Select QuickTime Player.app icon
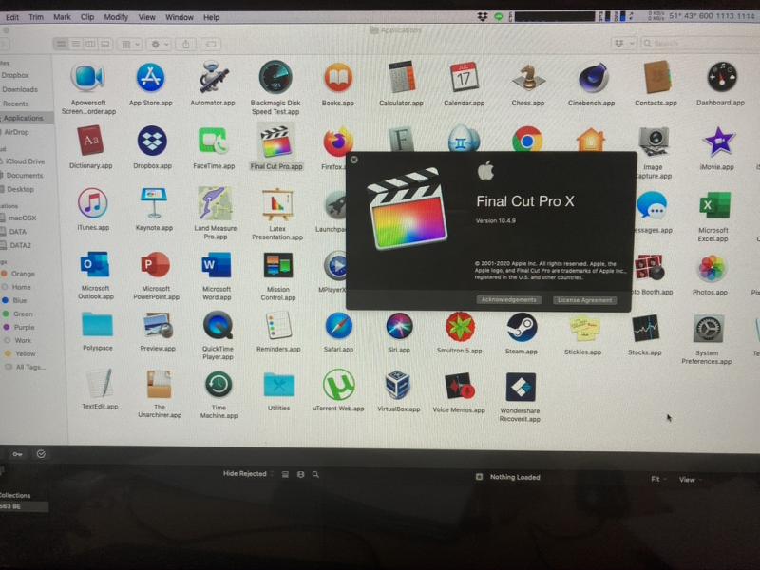The image size is (760, 570). (218, 325)
